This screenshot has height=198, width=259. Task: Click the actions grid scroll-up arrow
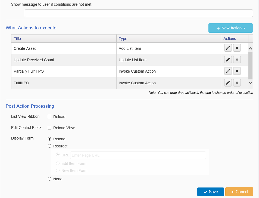[x=250, y=49]
